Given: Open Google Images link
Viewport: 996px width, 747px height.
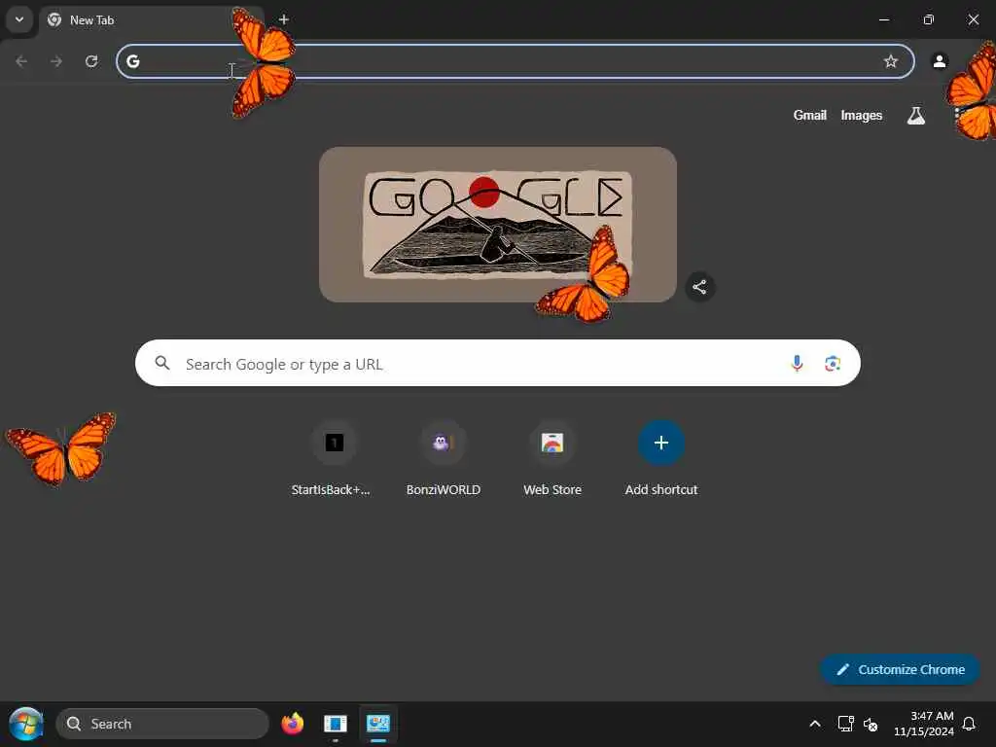Looking at the screenshot, I should click(862, 115).
